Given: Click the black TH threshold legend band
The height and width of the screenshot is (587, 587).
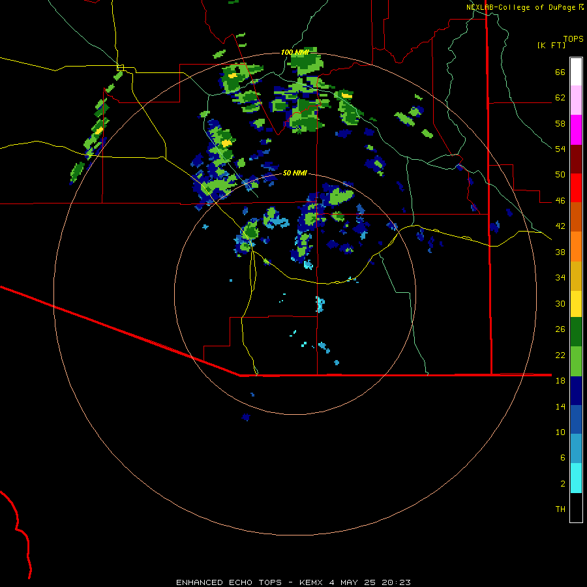Looking at the screenshot, I should pyautogui.click(x=576, y=507).
